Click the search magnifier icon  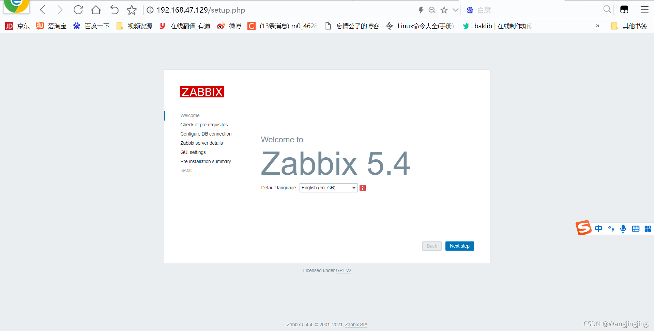(x=607, y=10)
